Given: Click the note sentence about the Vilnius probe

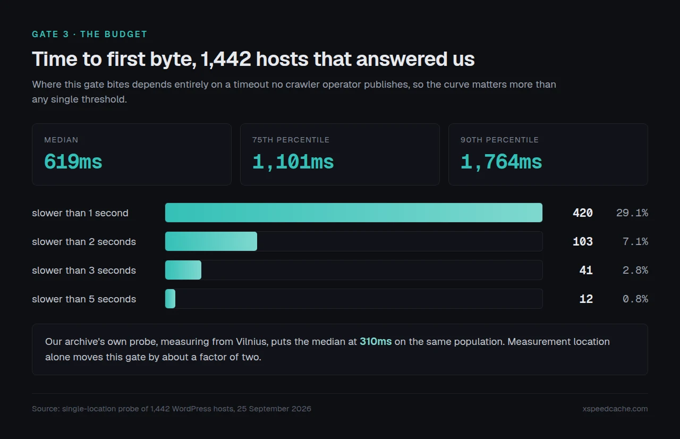Looking at the screenshot, I should click(327, 349).
